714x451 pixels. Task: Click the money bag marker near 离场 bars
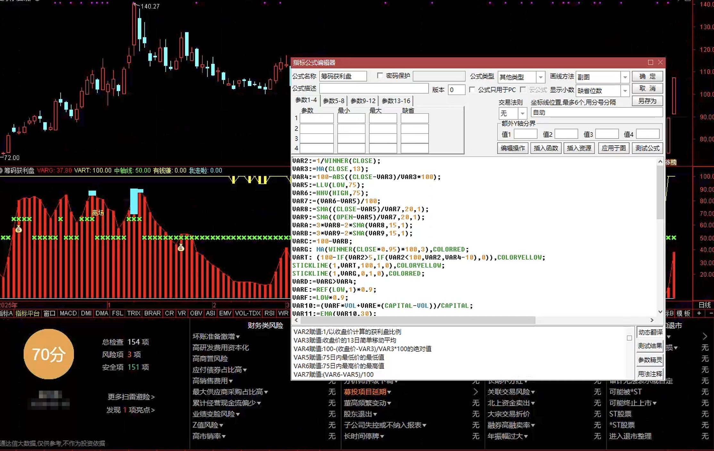pos(19,229)
